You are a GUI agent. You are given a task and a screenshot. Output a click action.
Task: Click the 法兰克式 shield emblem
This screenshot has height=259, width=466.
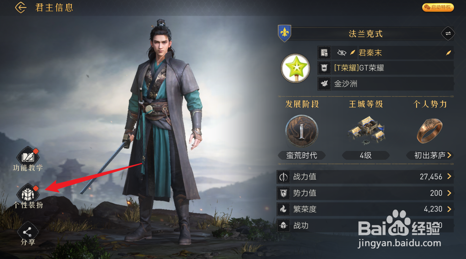[x=284, y=33]
